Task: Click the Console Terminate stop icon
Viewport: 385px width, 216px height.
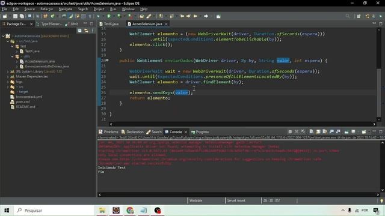Action: [290, 132]
